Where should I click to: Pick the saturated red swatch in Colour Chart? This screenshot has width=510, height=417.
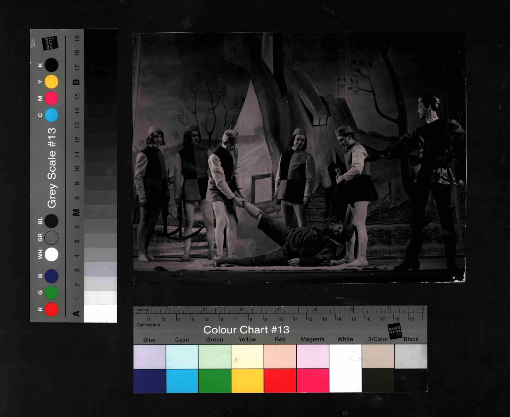(x=280, y=381)
